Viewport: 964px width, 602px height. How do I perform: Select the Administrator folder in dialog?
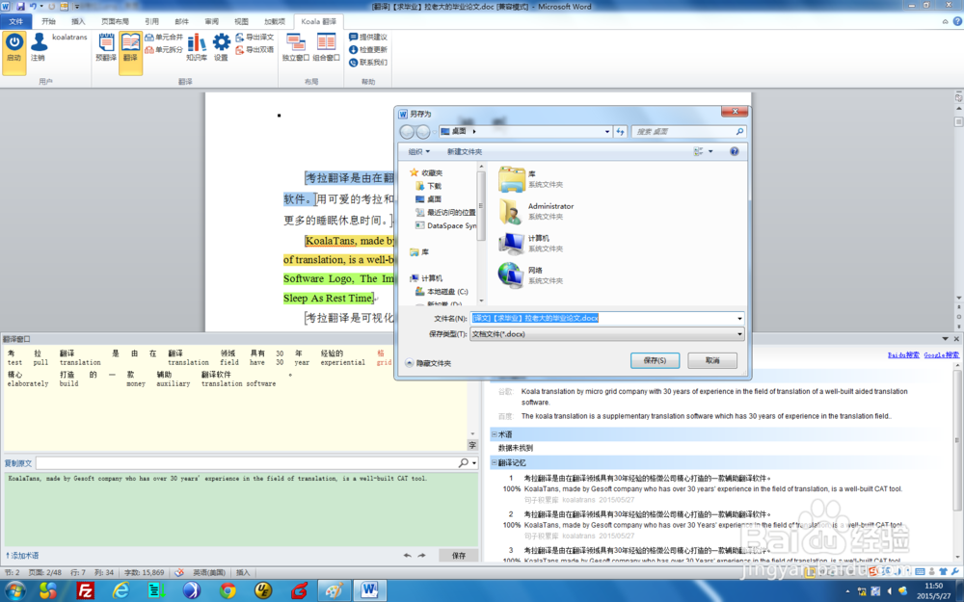(536, 211)
